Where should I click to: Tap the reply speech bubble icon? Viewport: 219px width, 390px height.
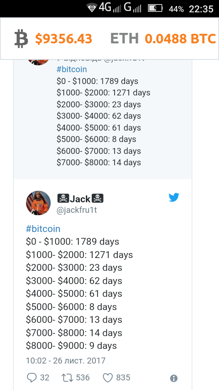(31, 378)
